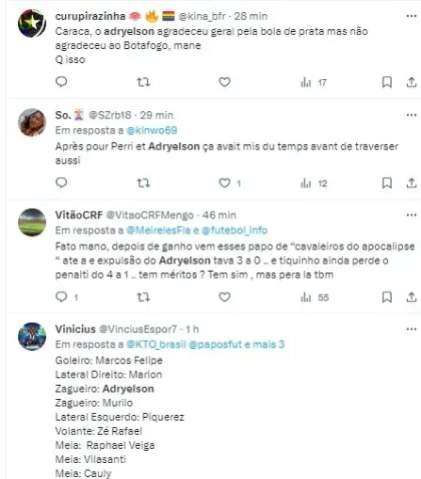Reply to curupirazinha's tweet
Screen dimensions: 421x479
click(61, 82)
